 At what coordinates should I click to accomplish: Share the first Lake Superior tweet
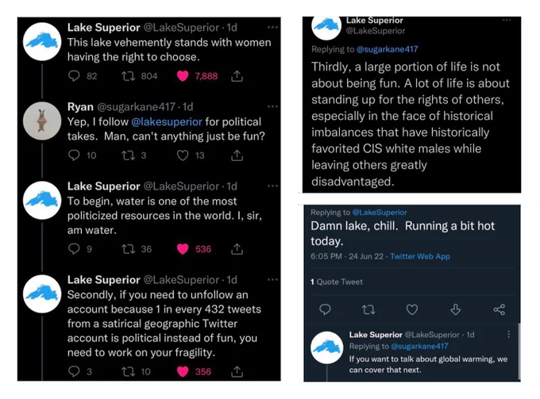click(237, 75)
